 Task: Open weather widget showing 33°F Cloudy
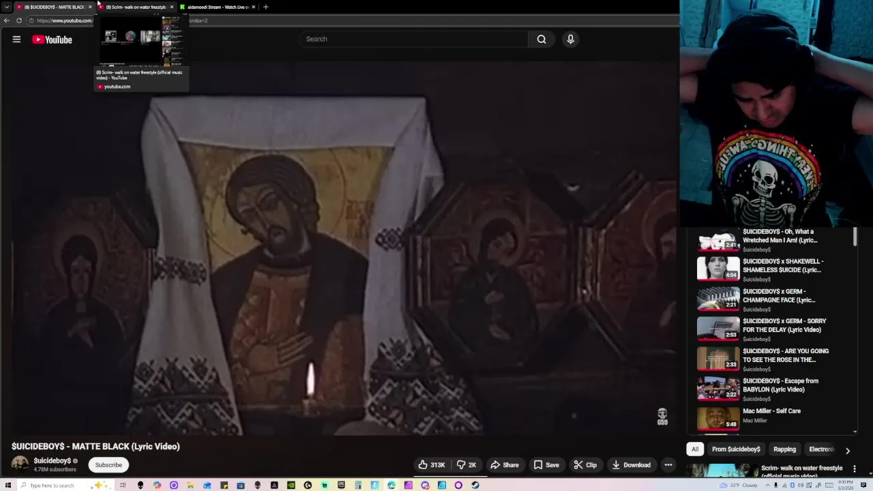tap(739, 486)
